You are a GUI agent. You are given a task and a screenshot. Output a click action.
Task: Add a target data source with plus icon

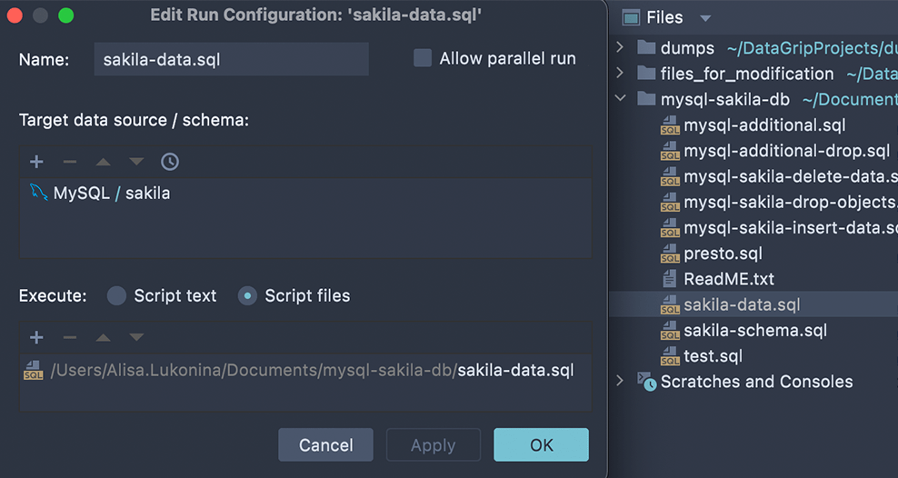click(x=36, y=162)
